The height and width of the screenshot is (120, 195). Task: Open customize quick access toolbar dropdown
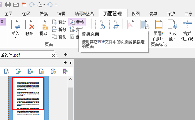[x=56, y=5]
